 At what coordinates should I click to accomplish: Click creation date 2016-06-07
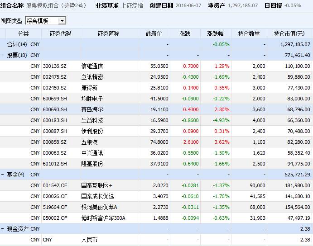point(188,5)
